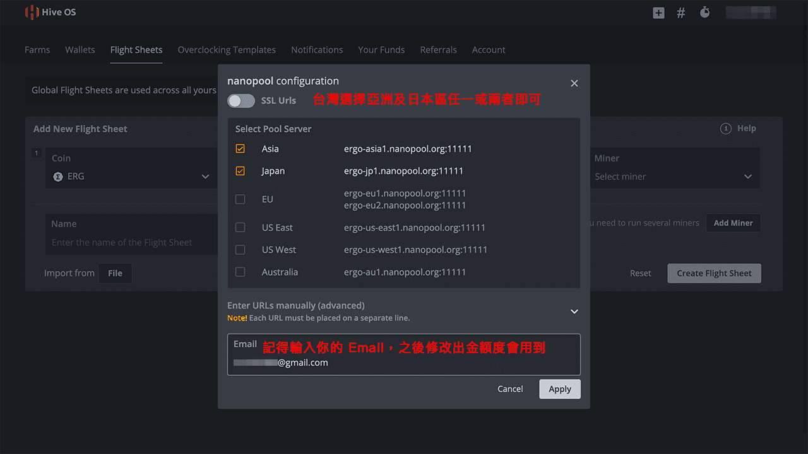
Task: Click the add (+) icon in top bar
Action: [x=658, y=12]
